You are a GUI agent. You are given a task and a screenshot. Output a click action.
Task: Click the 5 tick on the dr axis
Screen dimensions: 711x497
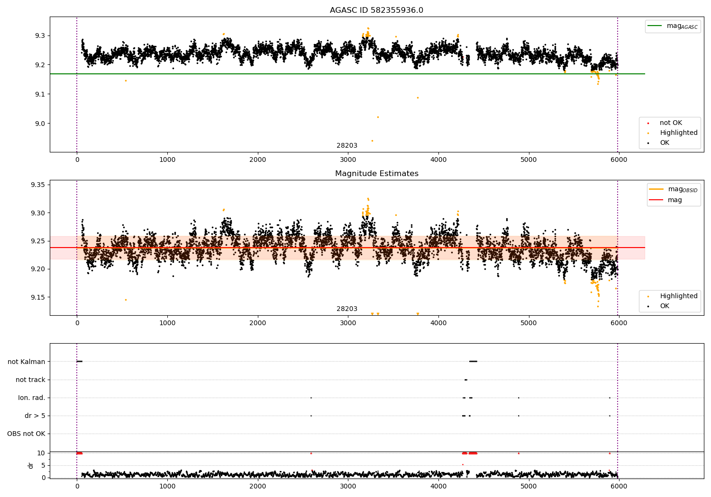[x=44, y=466]
